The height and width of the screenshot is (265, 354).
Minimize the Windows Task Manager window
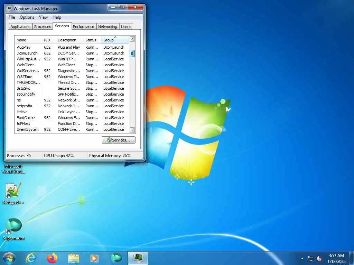point(113,7)
